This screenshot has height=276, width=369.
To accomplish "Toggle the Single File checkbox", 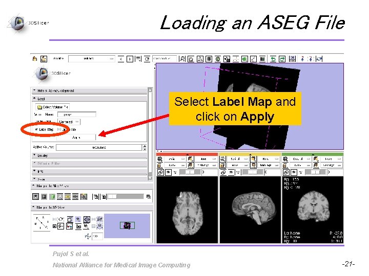I will (x=59, y=129).
